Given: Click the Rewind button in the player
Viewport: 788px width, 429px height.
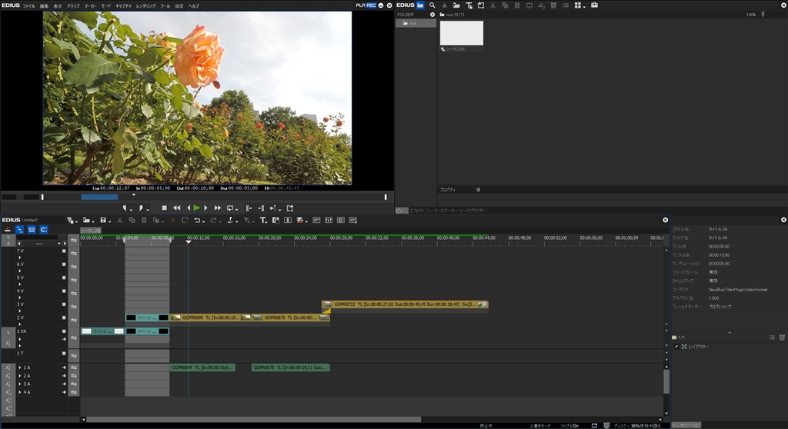Looking at the screenshot, I should point(176,208).
